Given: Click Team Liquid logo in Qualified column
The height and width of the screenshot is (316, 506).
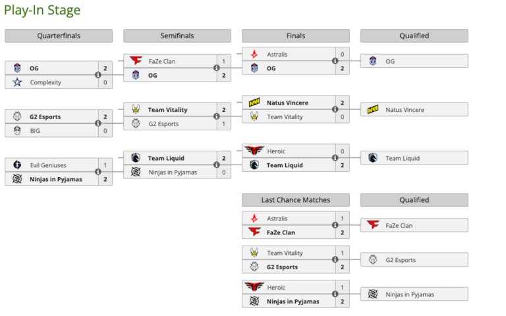Looking at the screenshot, I should click(x=373, y=158).
